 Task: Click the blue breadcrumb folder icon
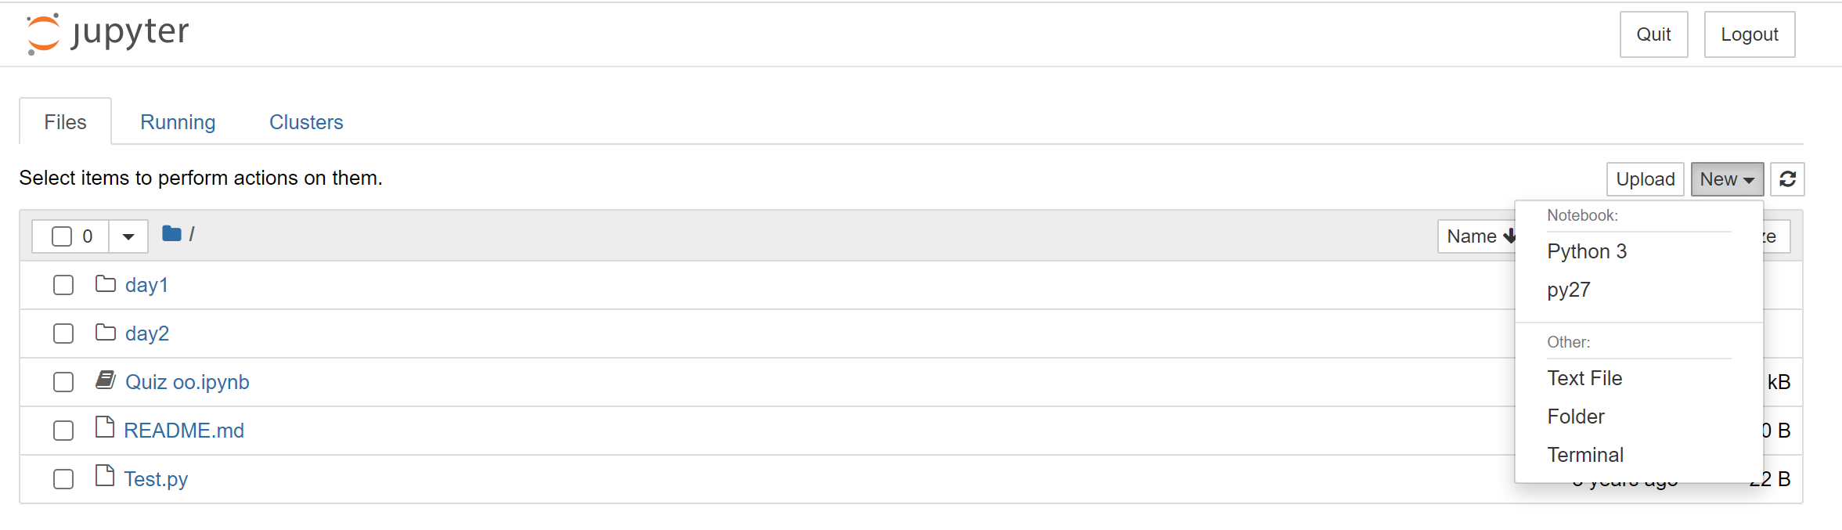click(x=171, y=233)
